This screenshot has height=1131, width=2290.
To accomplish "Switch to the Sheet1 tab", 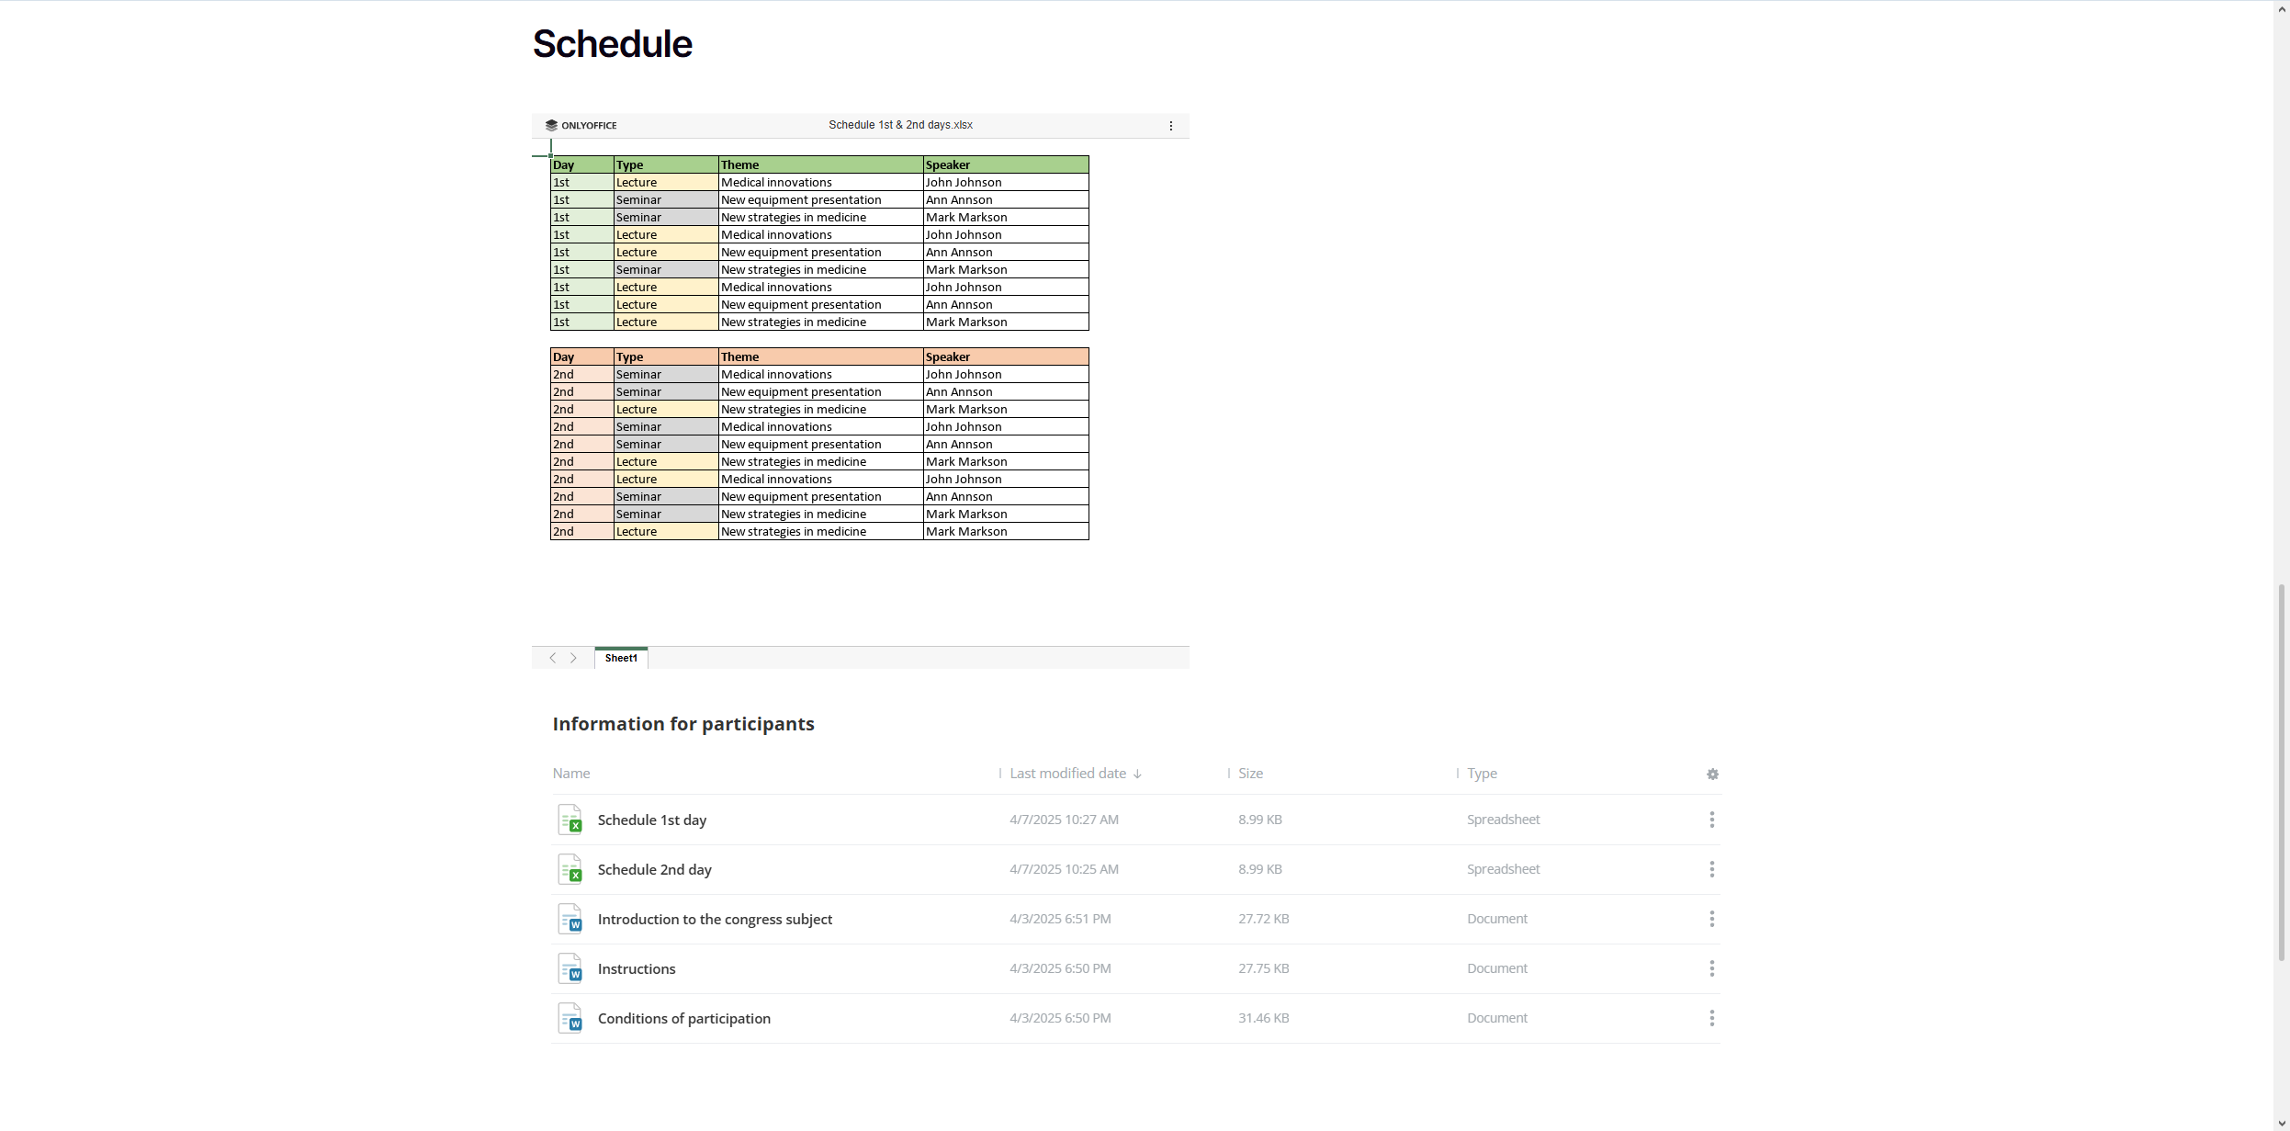I will pos(621,658).
